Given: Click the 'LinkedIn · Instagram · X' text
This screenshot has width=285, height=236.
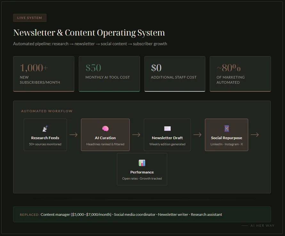Looking at the screenshot, I should click(226, 144).
